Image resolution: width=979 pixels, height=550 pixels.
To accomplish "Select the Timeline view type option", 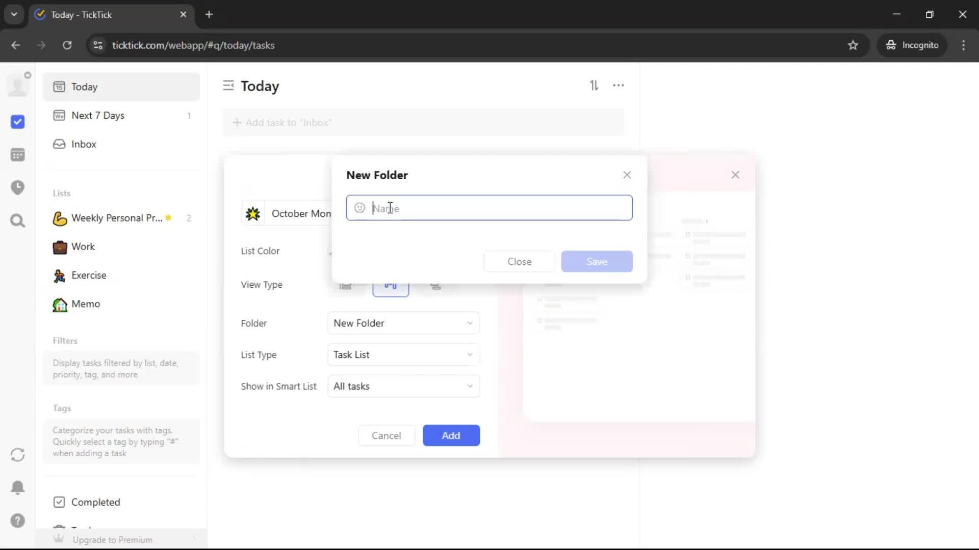I will point(435,288).
